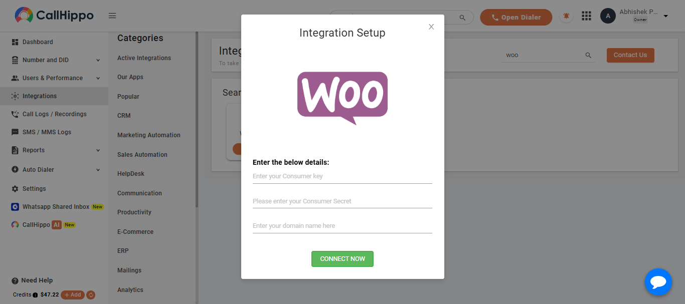Click the Need Help link
The width and height of the screenshot is (685, 304).
pyautogui.click(x=37, y=280)
